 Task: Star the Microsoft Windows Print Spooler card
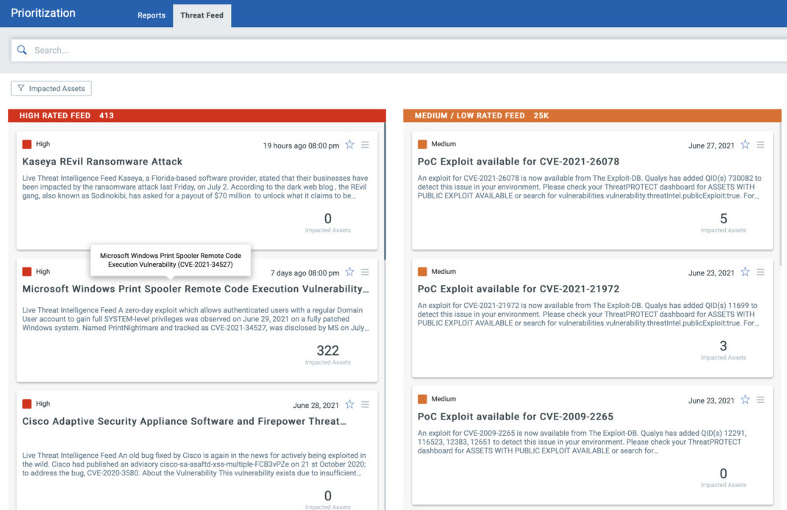point(350,272)
